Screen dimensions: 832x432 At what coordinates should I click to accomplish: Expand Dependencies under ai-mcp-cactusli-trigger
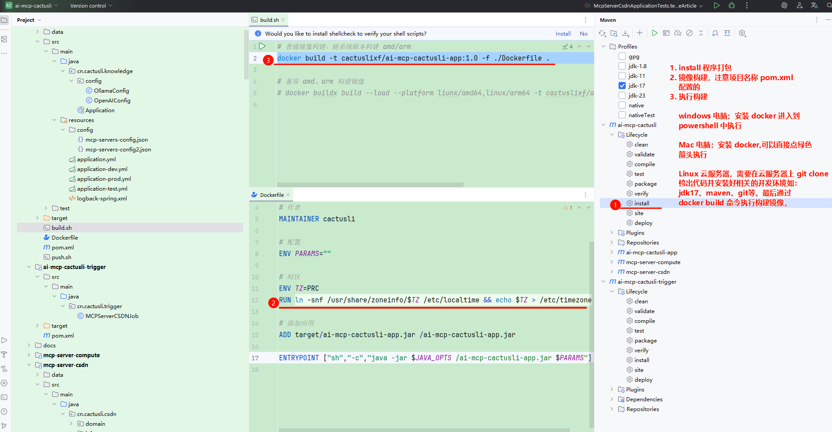point(612,399)
